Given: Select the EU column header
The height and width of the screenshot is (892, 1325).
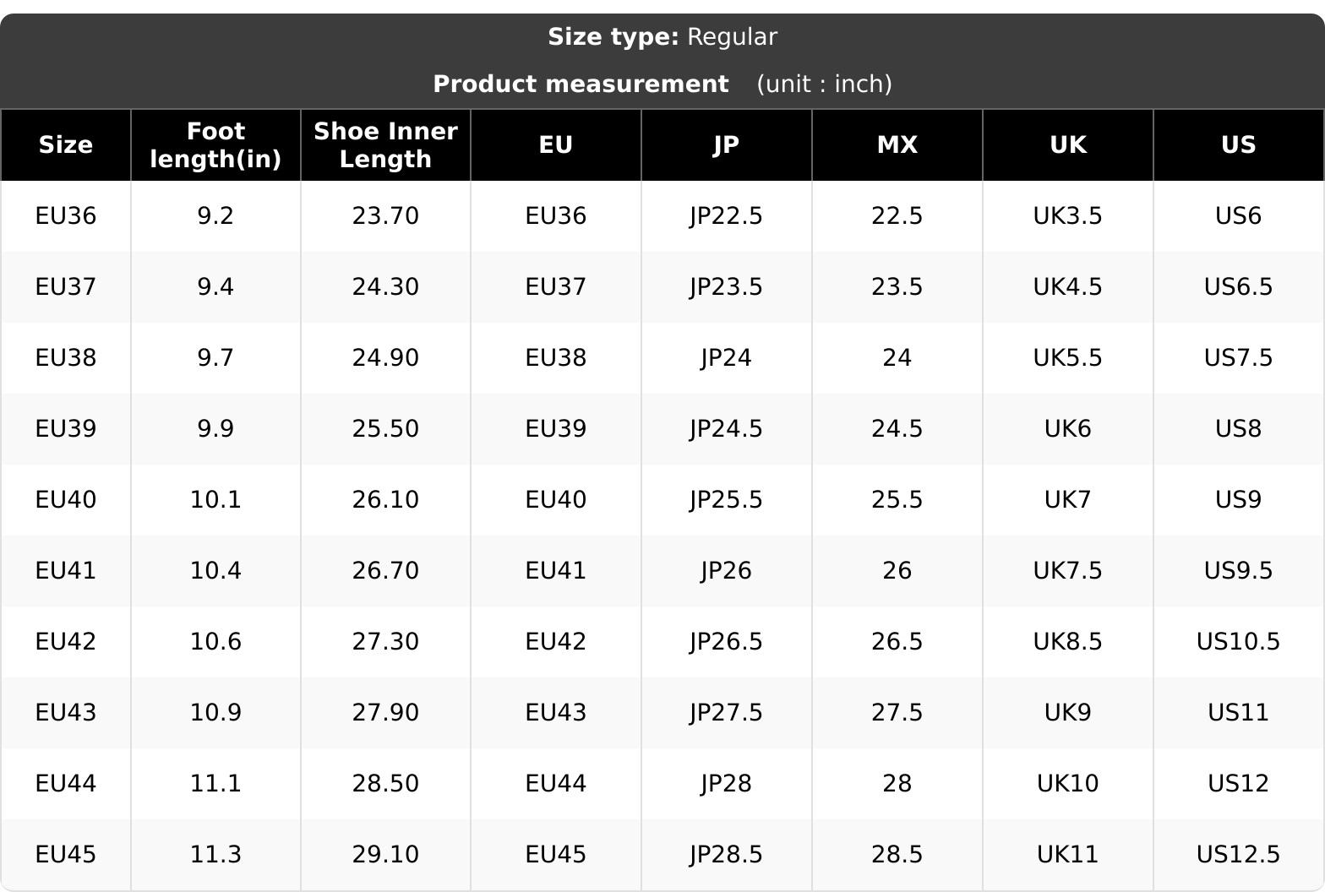Looking at the screenshot, I should point(556,145).
